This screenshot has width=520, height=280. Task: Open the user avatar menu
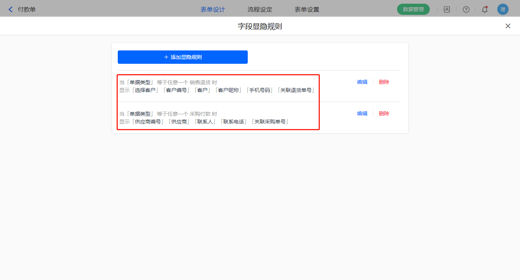pyautogui.click(x=503, y=10)
